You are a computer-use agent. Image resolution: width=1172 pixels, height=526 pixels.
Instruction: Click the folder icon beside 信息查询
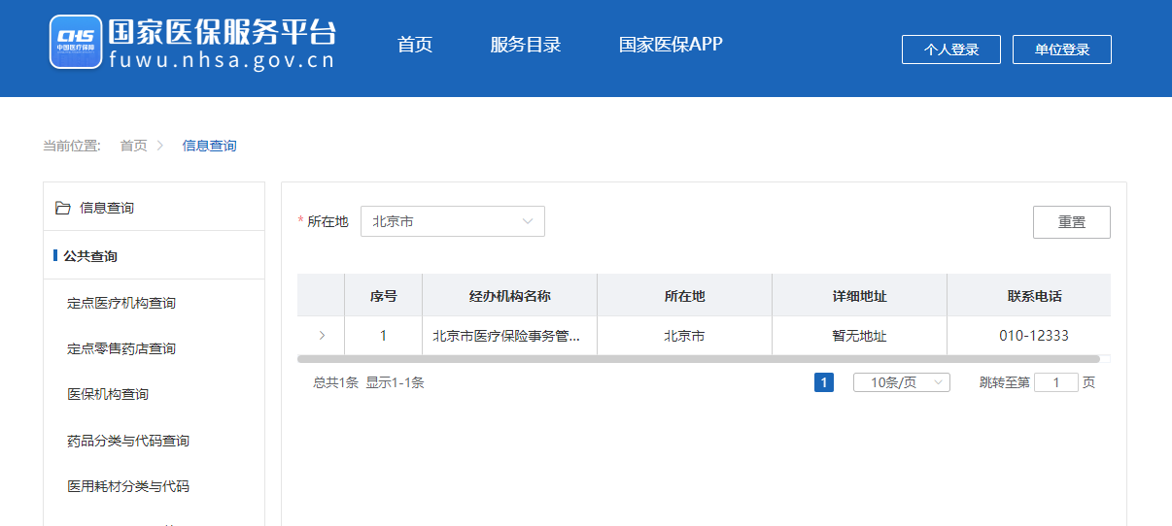[63, 208]
